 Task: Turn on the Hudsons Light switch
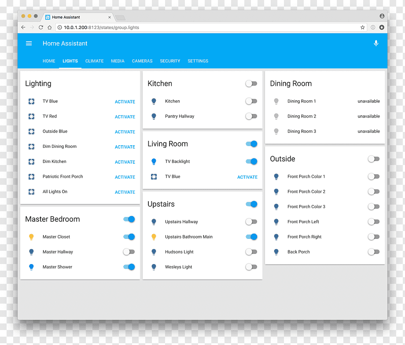click(x=251, y=252)
